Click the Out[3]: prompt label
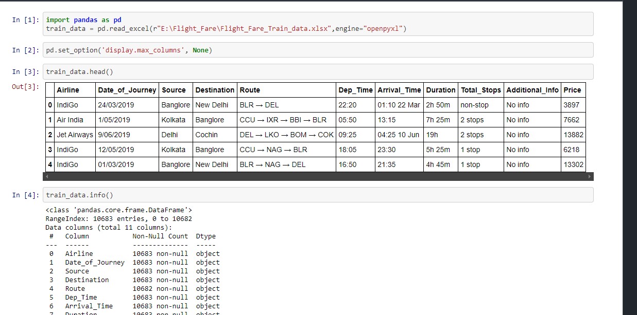The image size is (637, 315). (x=25, y=86)
